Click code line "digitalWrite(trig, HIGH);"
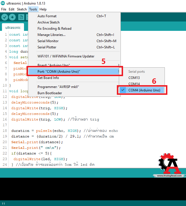The width and height of the screenshot is (186, 206). pos(39,108)
